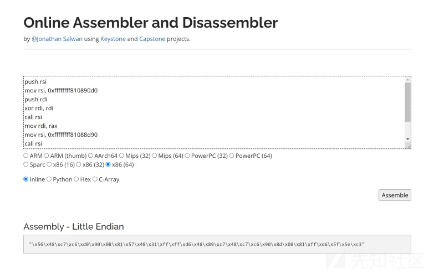Select the ARM architecture radio button
This screenshot has height=274, width=434.
(25, 156)
